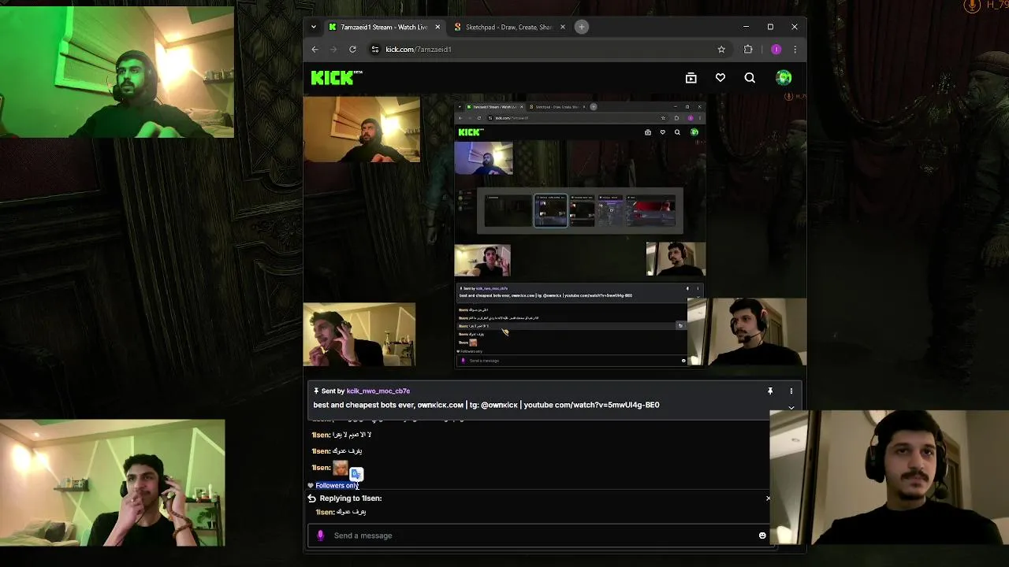
Task: Click the Followers only chat label
Action: (x=337, y=485)
